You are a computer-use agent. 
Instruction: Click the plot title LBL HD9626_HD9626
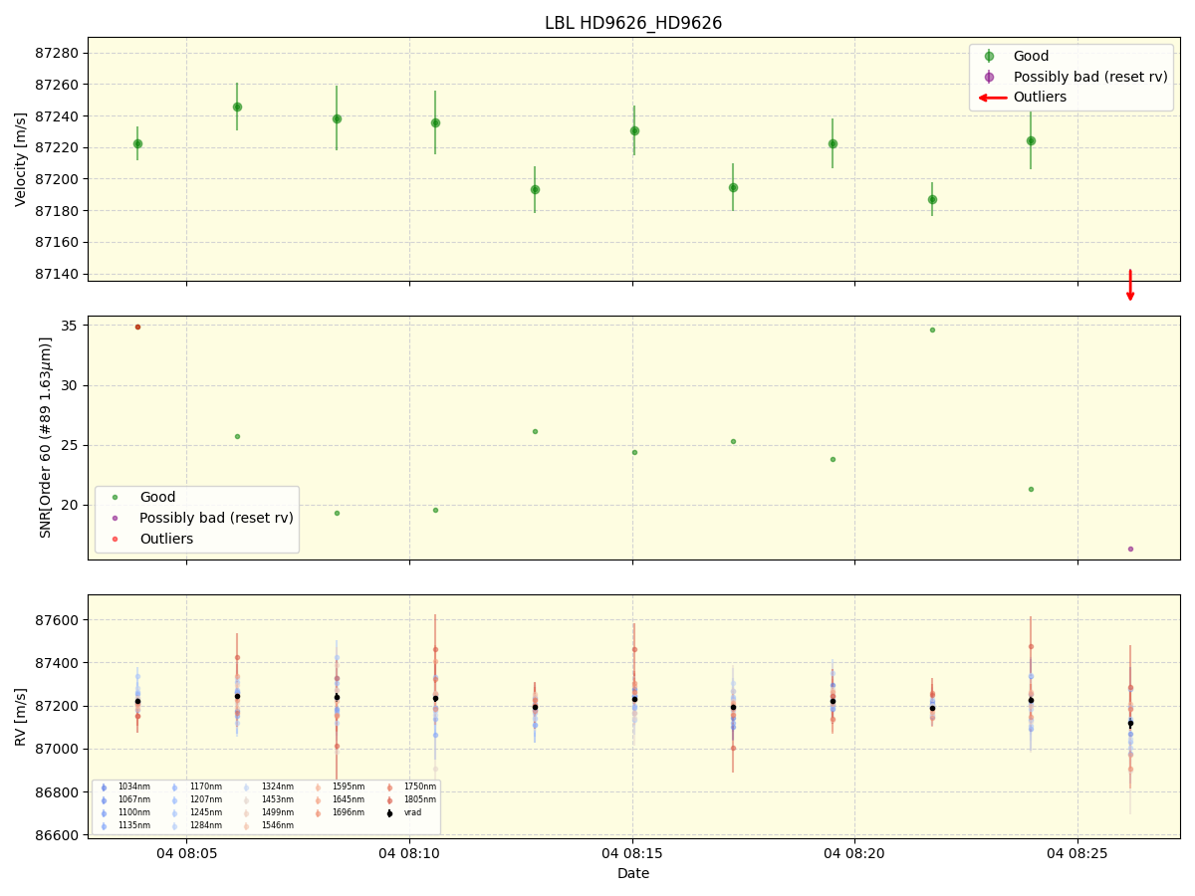point(633,23)
